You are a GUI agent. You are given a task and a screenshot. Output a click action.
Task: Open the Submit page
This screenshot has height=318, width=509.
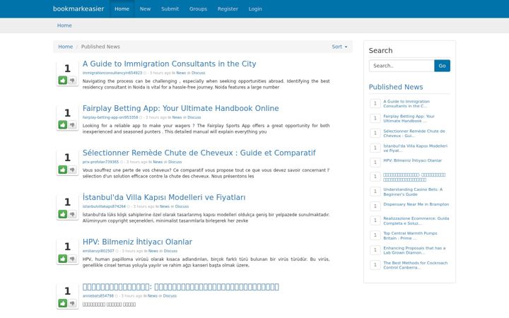(x=170, y=8)
